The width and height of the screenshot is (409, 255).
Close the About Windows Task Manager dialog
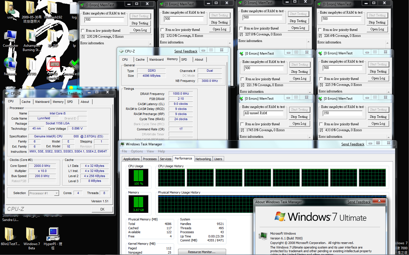(379, 201)
